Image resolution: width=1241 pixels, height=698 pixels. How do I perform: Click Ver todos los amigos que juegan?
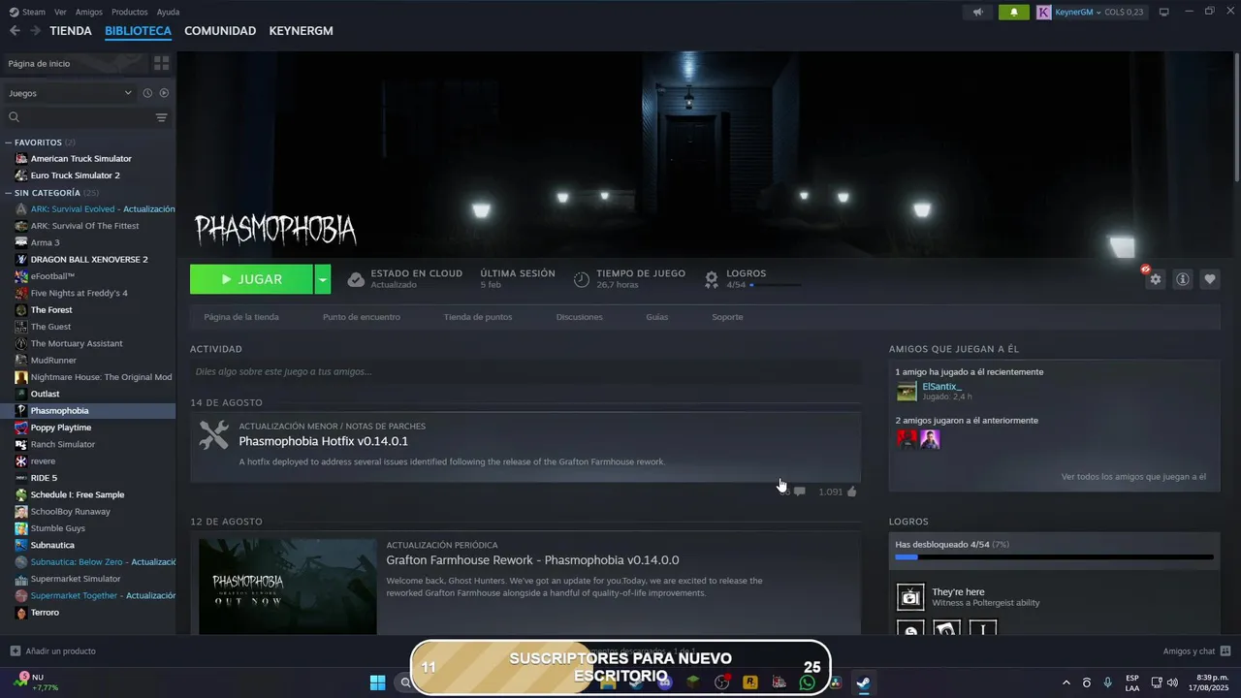coord(1133,477)
